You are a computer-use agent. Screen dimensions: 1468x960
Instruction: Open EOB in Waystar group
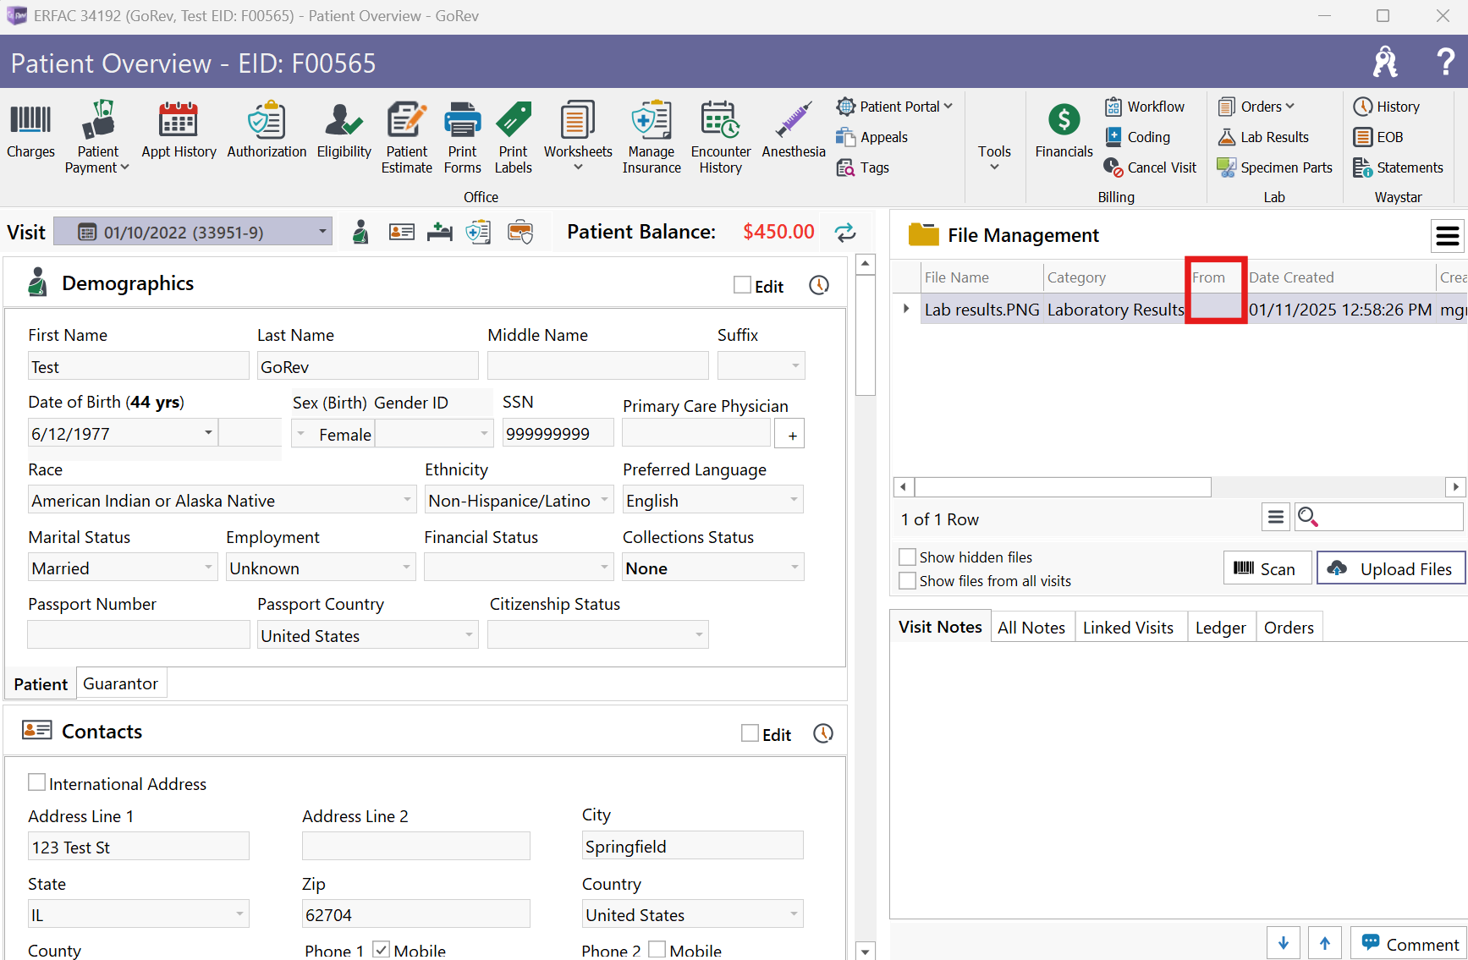coord(1378,137)
